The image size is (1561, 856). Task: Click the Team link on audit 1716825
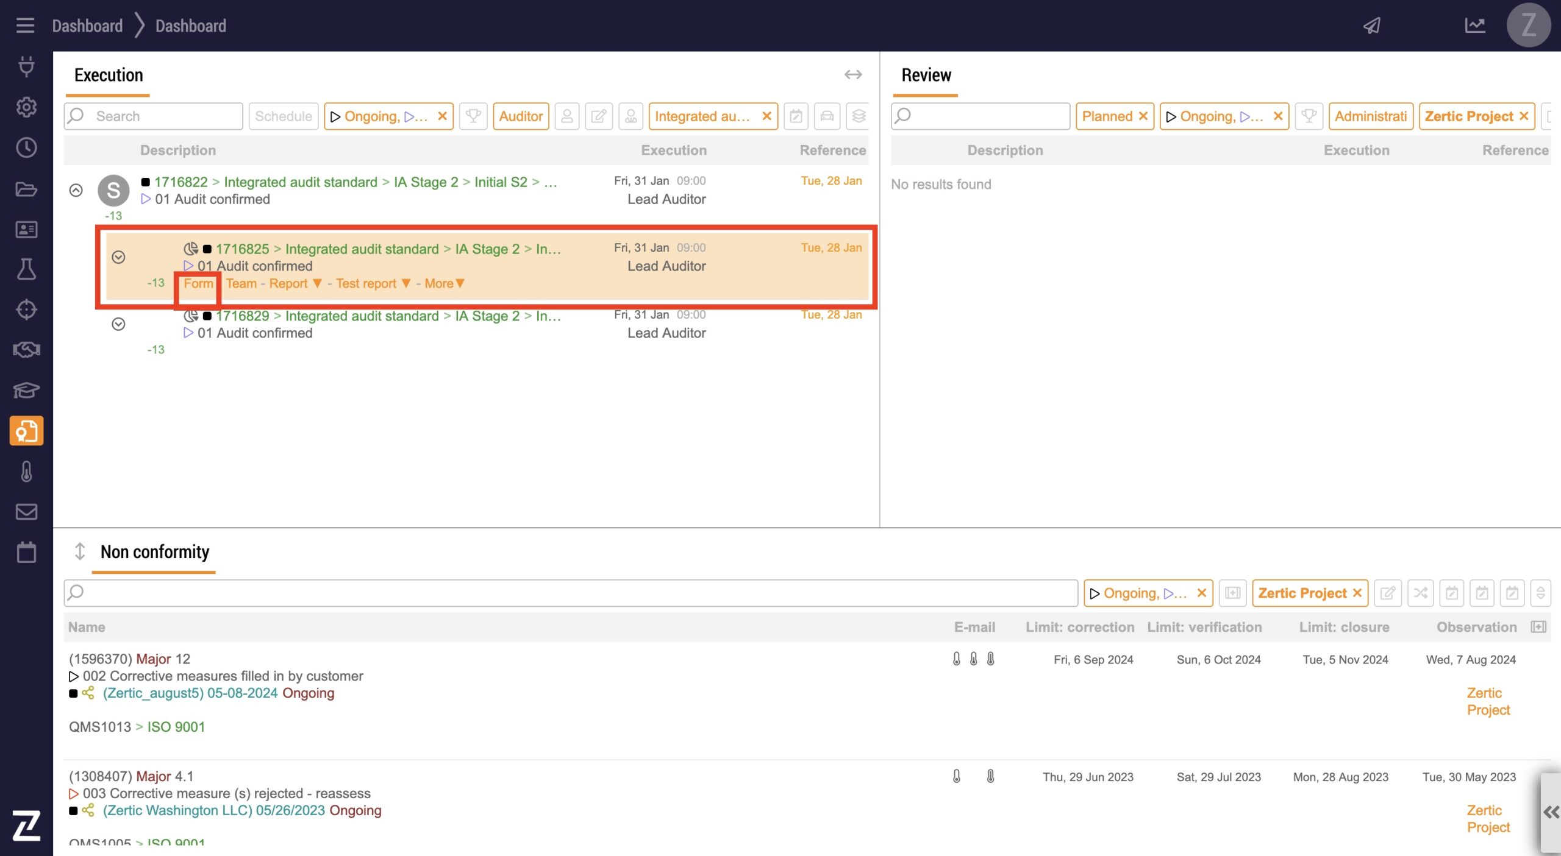(241, 283)
